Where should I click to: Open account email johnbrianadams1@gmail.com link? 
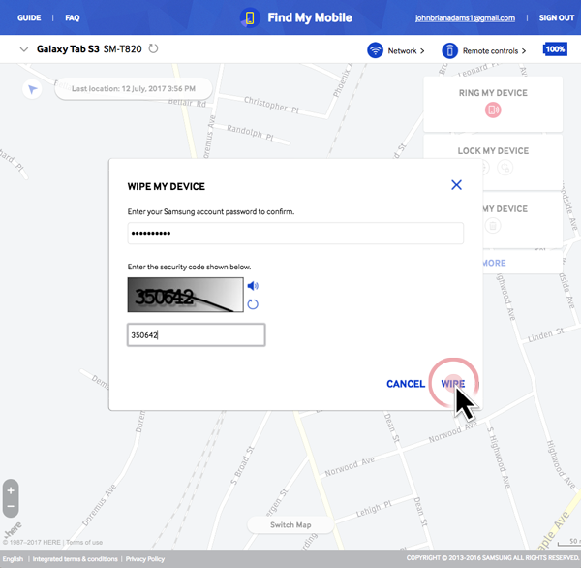pos(465,17)
